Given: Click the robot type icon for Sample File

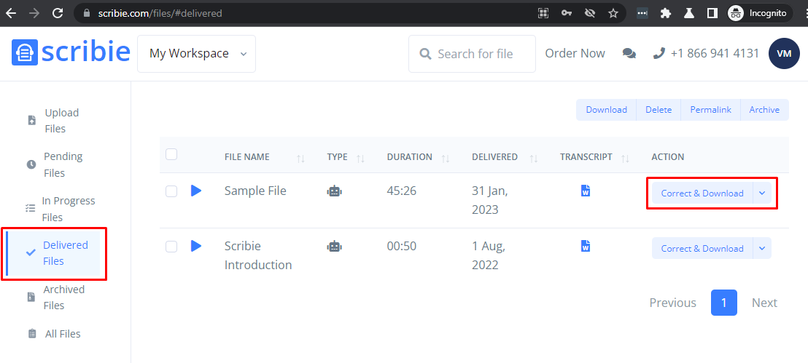Looking at the screenshot, I should click(x=335, y=191).
